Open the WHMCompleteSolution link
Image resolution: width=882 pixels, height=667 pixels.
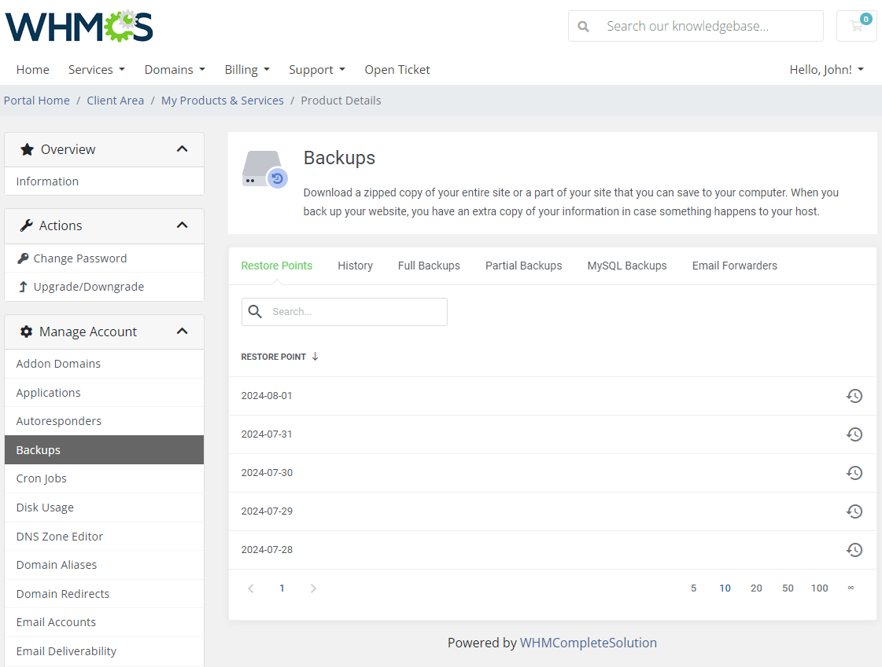[x=588, y=643]
